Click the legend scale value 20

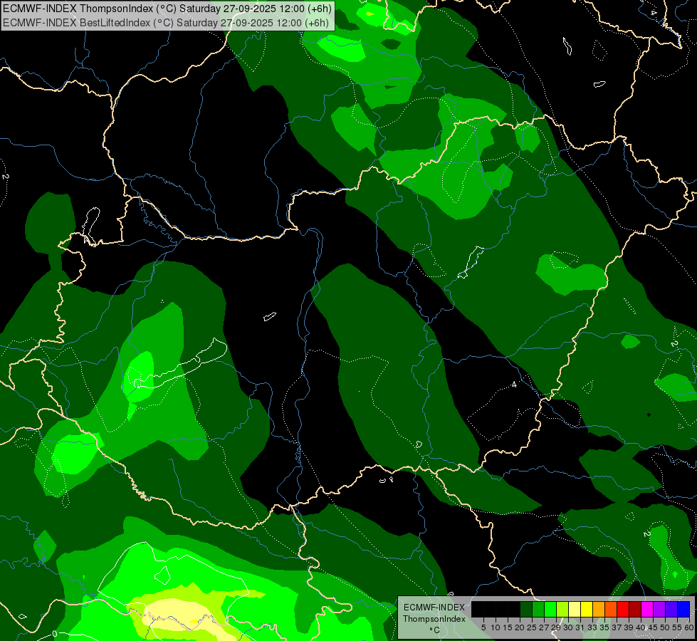(520, 627)
